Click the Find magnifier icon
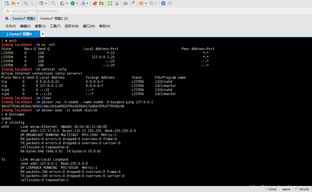This screenshot has height=192, width=312. click(x=53, y=3)
